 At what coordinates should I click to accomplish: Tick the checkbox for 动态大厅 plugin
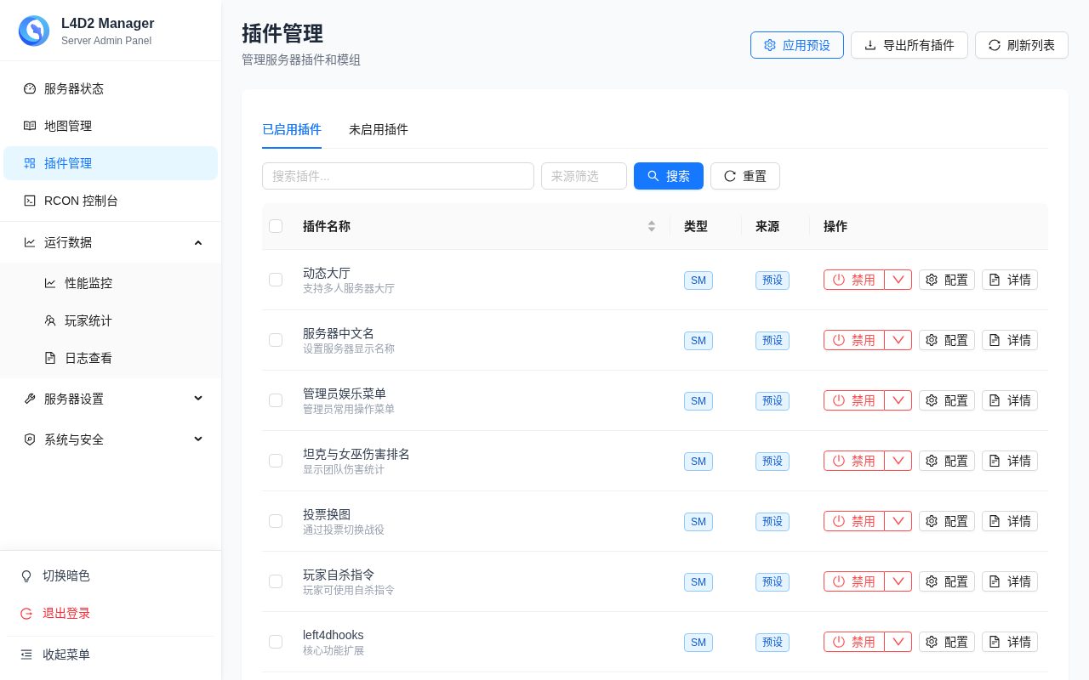[x=276, y=280]
